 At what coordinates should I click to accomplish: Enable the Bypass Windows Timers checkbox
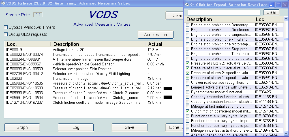click(6, 27)
